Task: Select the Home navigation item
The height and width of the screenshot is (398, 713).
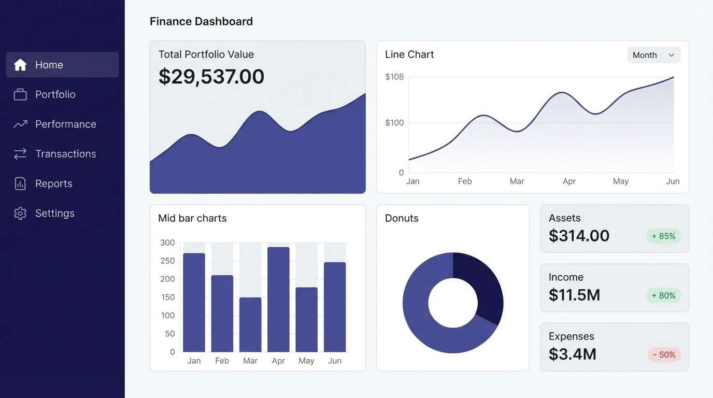Action: pos(49,64)
